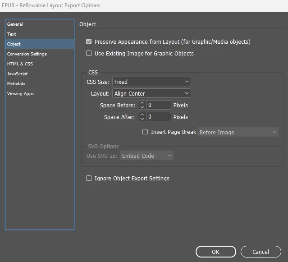The width and height of the screenshot is (288, 262).
Task: Enable Use Existing Image for Graphic Objects
Action: [89, 53]
